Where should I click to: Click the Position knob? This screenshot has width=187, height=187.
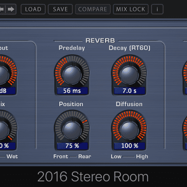[72, 130]
